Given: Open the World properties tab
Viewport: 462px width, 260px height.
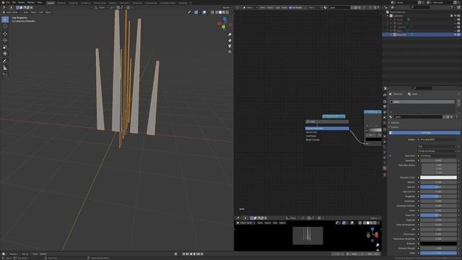Looking at the screenshot, I should click(385, 123).
